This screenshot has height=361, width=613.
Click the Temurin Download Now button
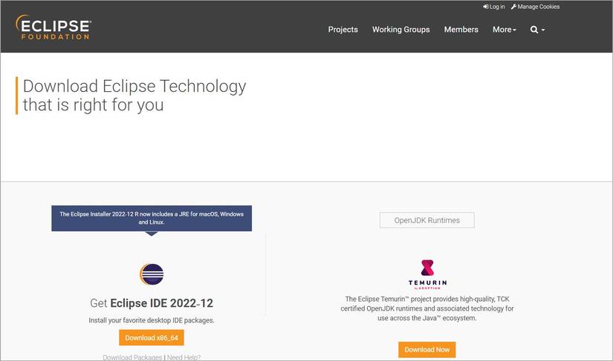(427, 350)
